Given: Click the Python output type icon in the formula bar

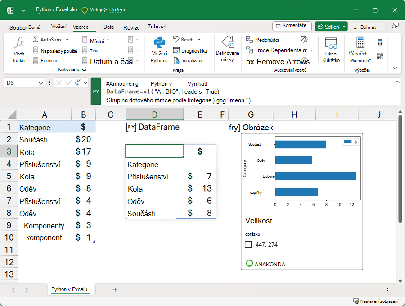Looking at the screenshot, I should click(x=78, y=82).
